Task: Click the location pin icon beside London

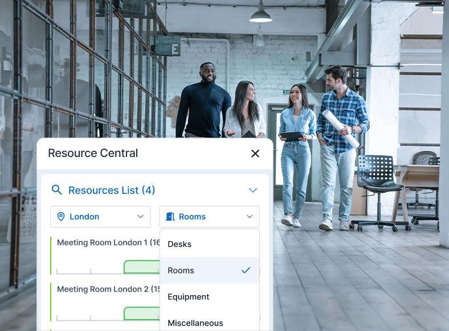Action: tap(61, 217)
